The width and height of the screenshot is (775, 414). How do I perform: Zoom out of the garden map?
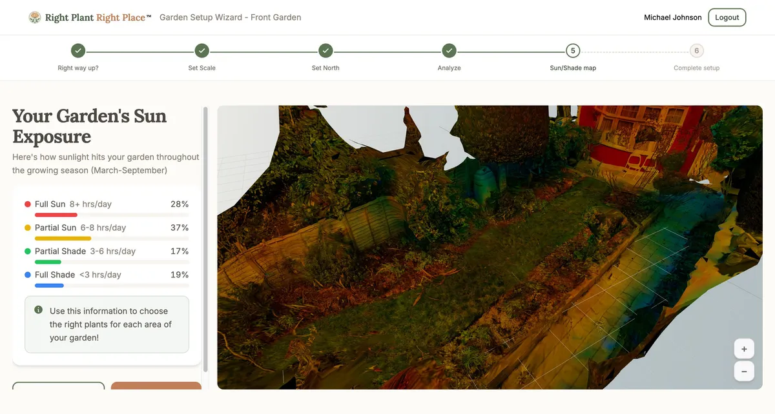744,371
